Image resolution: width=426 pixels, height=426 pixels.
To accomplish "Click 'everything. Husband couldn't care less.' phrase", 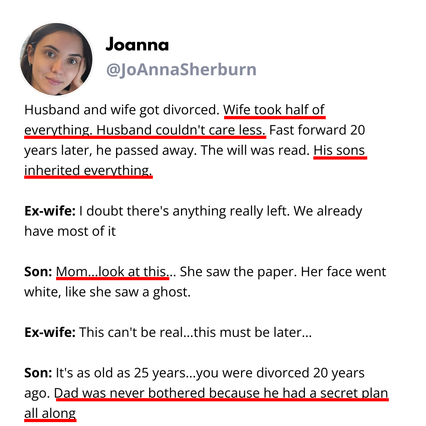I will click(x=145, y=130).
